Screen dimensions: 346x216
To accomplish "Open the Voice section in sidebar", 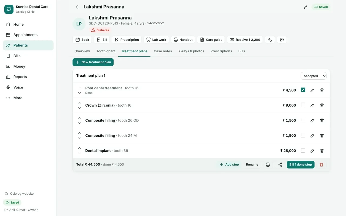I will 28,87.
